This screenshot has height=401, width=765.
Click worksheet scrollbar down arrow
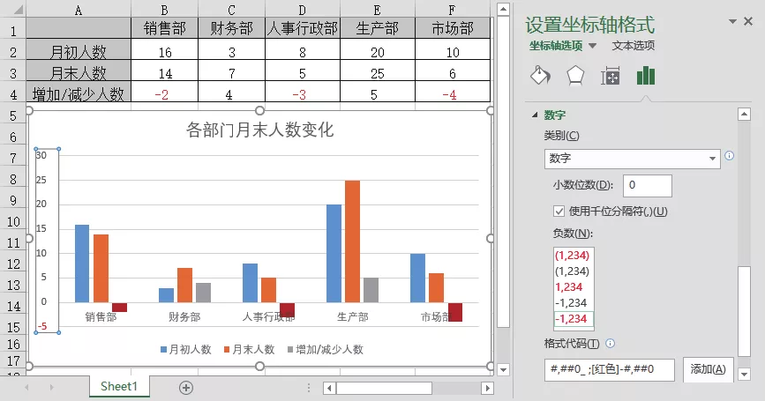click(x=503, y=369)
